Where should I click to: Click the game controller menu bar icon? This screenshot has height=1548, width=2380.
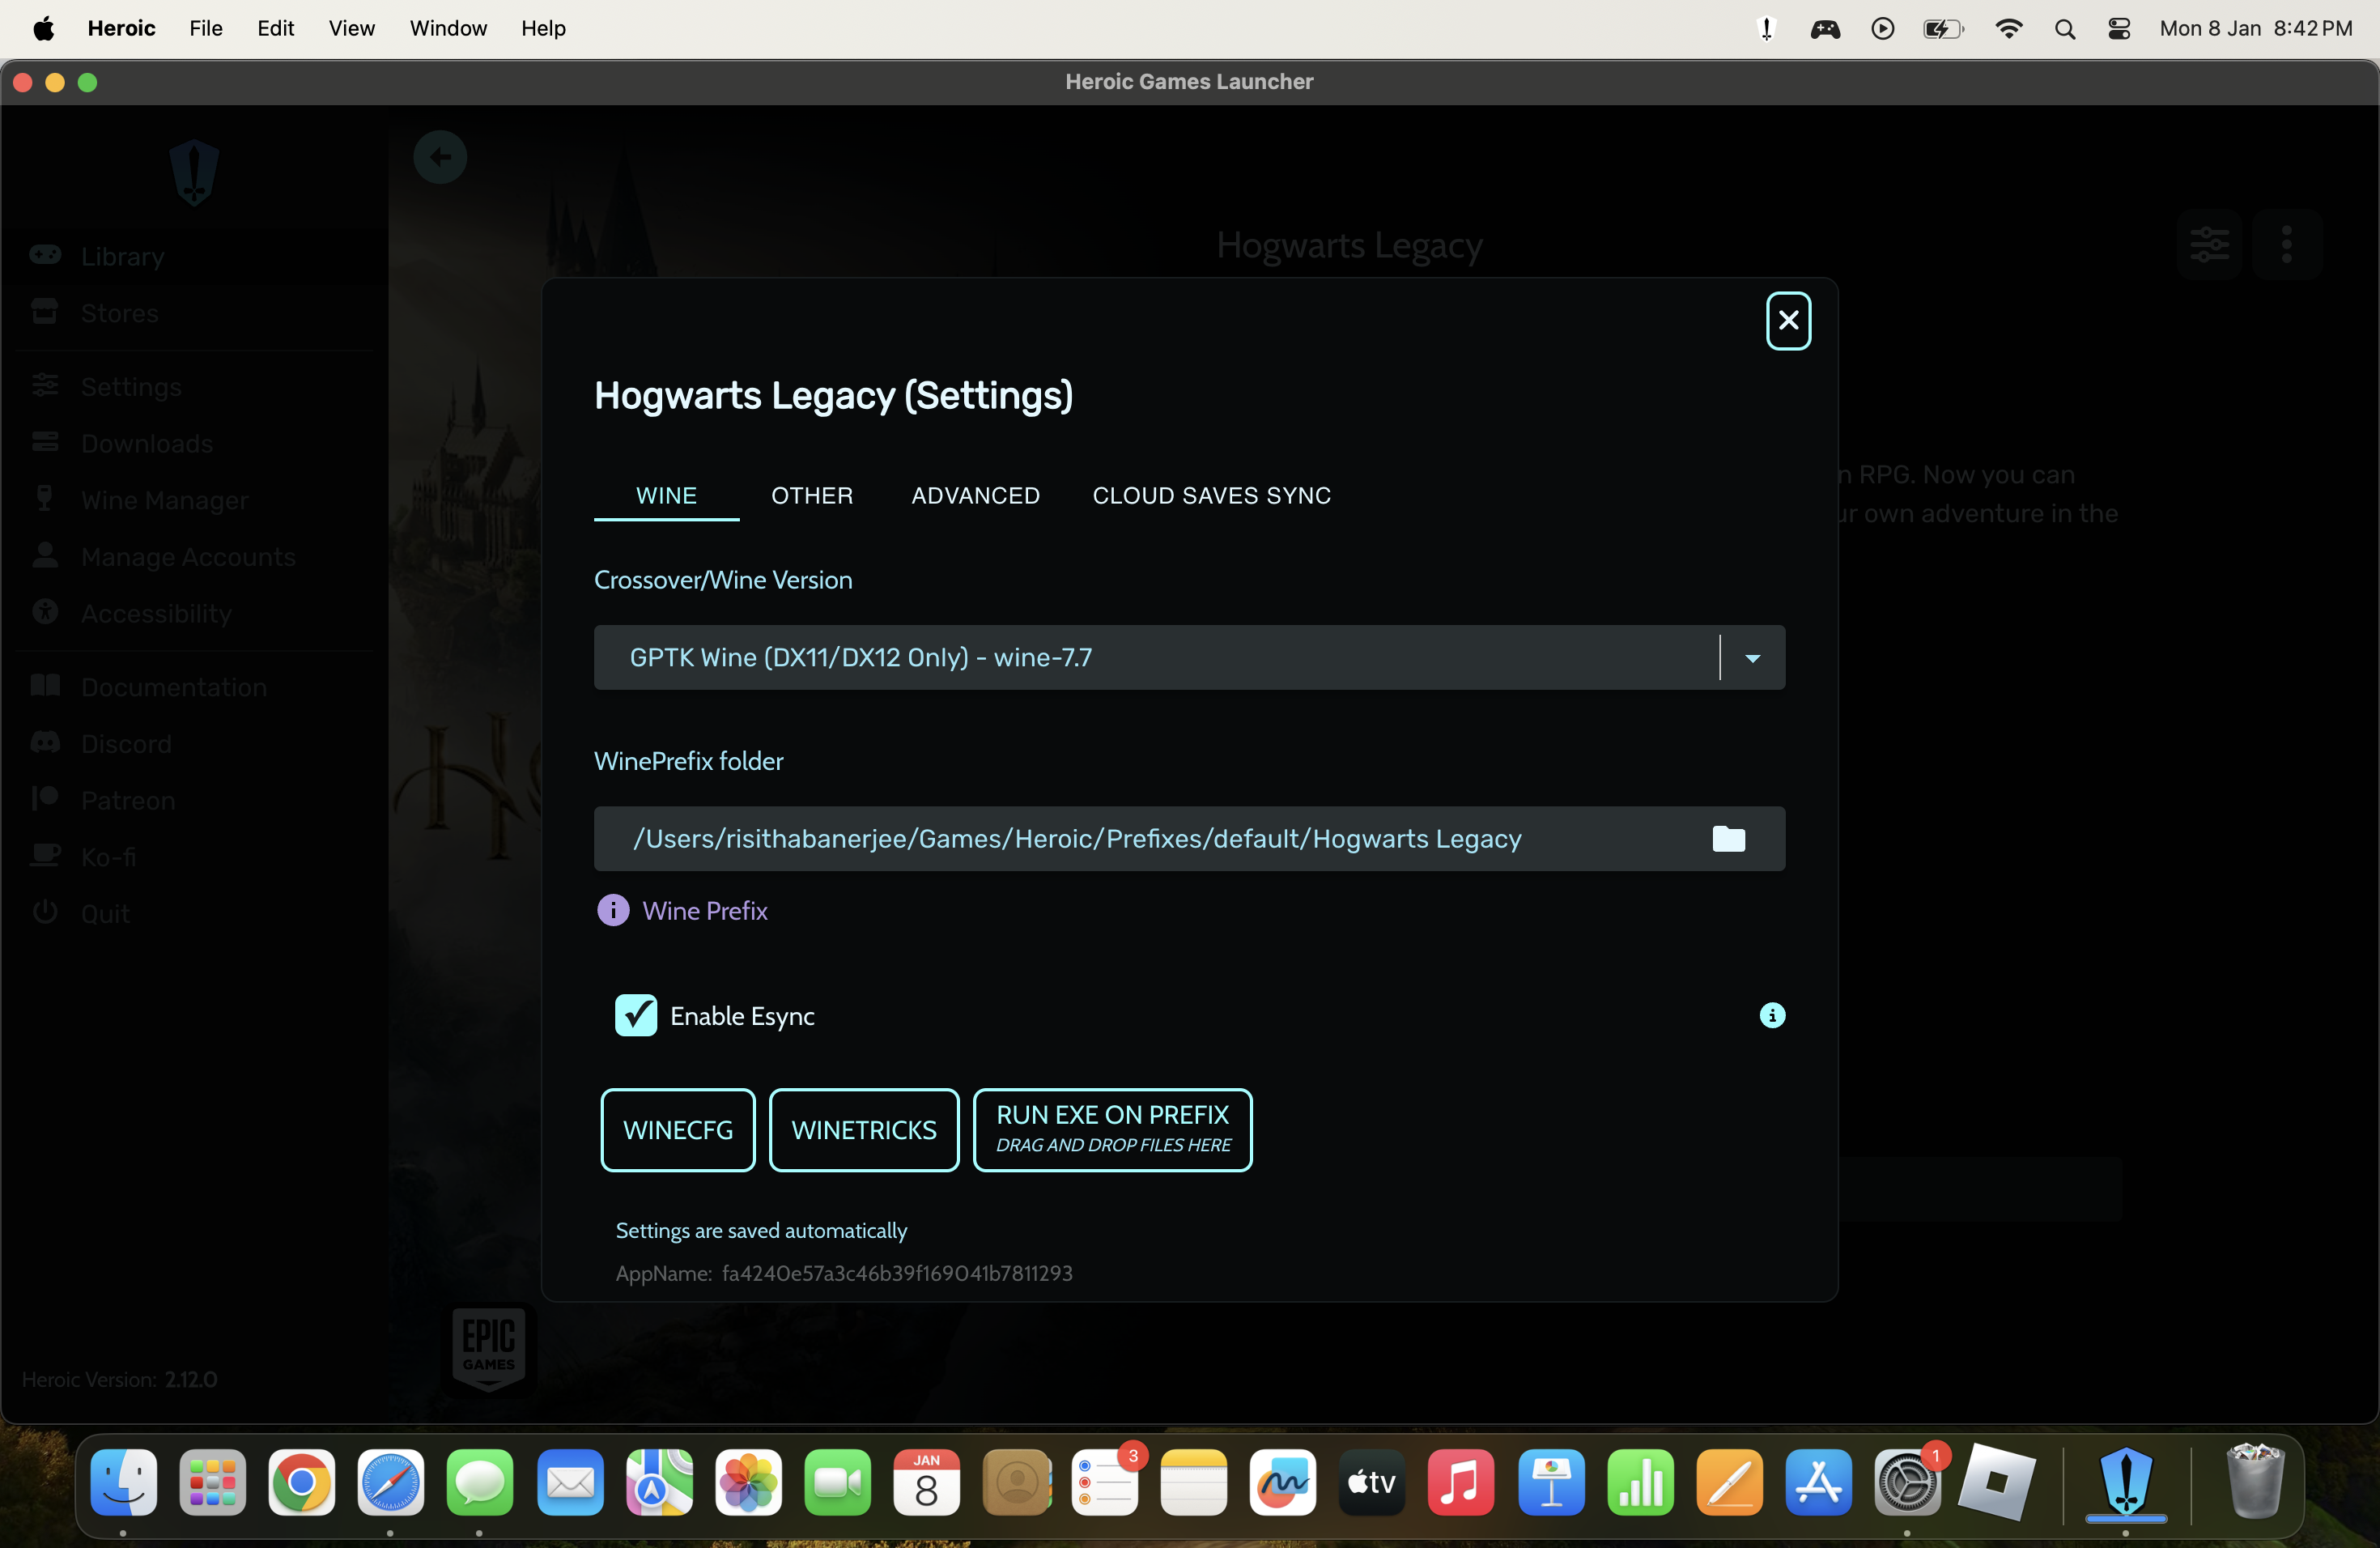pyautogui.click(x=1825, y=29)
